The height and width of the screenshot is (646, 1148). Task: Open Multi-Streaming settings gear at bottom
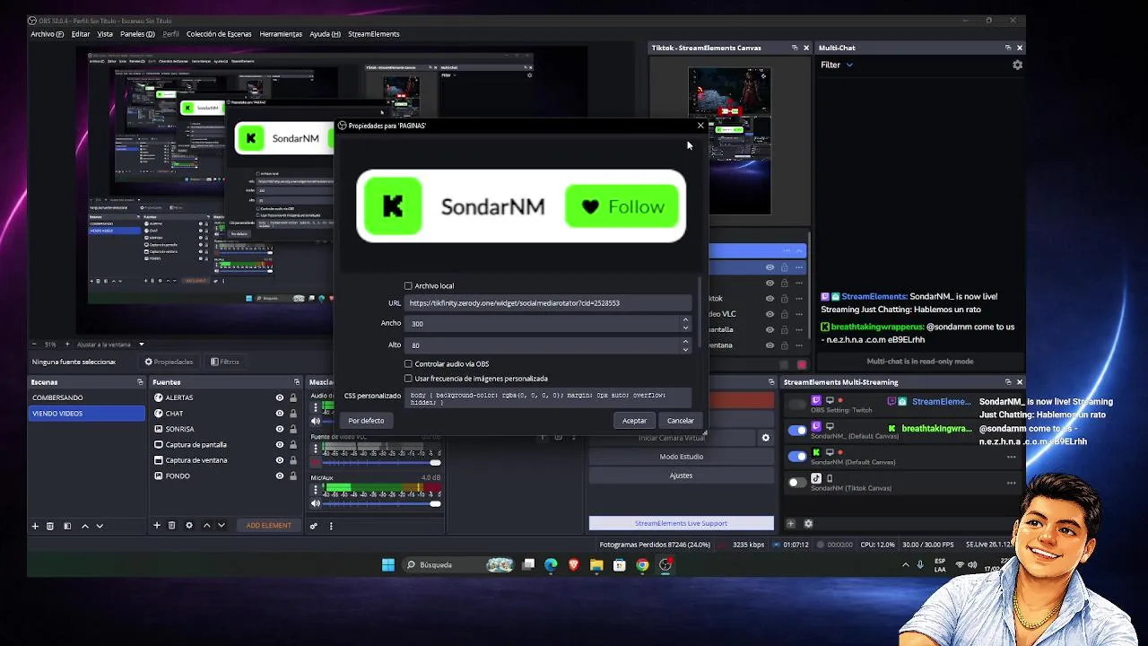click(x=808, y=523)
